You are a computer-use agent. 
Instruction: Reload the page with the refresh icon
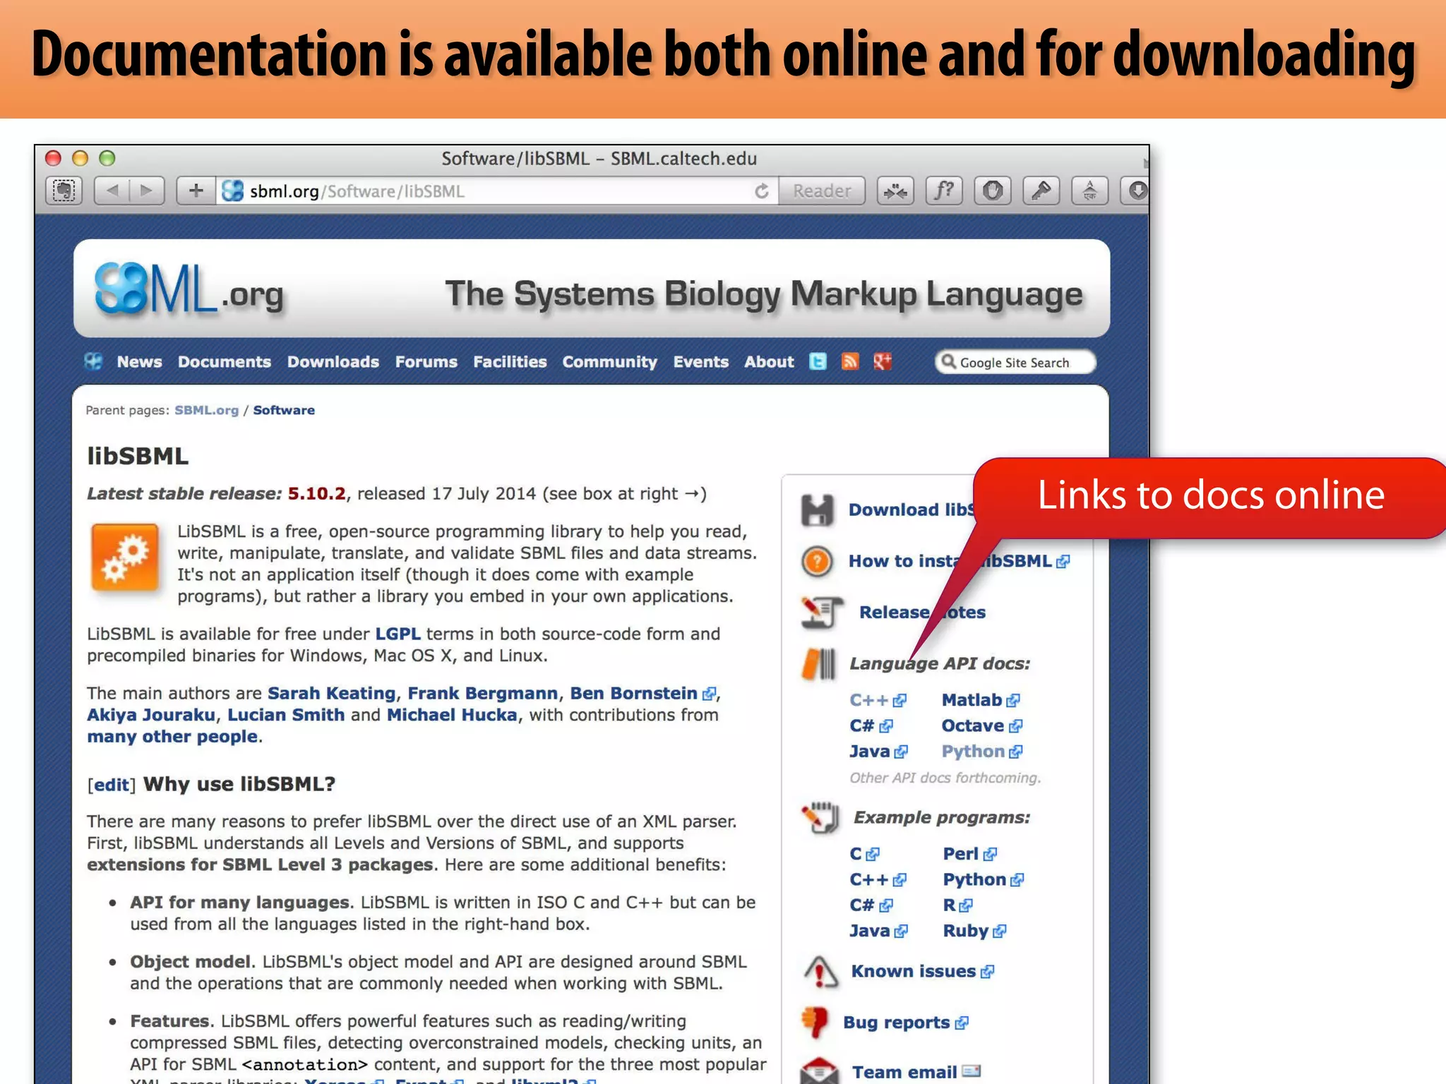[x=761, y=191]
